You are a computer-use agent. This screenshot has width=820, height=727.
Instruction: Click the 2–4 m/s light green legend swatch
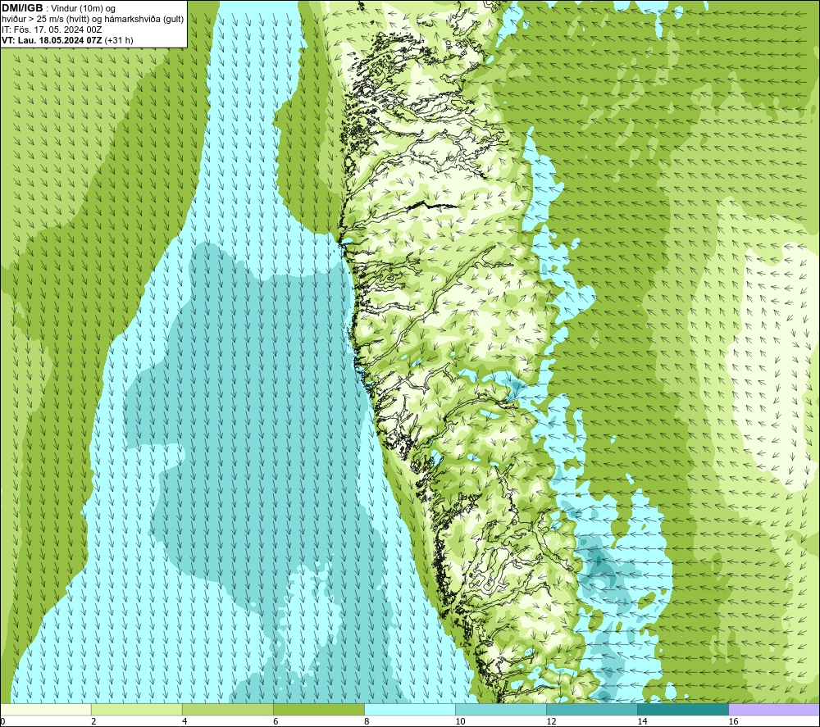click(136, 709)
